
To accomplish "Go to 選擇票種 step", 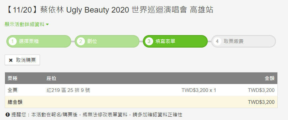I will click(x=39, y=41).
